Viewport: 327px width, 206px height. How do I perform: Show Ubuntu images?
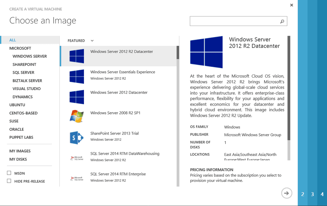pyautogui.click(x=17, y=105)
